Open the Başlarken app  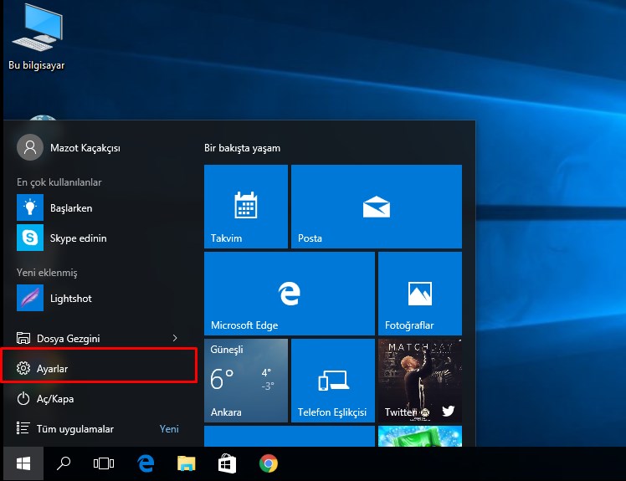[71, 207]
